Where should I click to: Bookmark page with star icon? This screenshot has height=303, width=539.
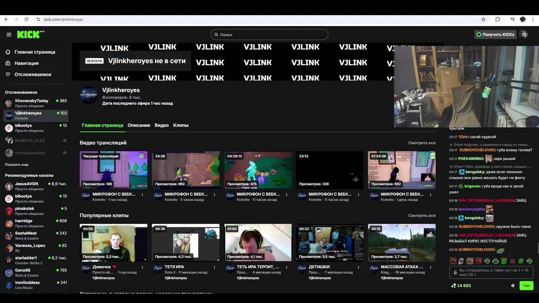click(483, 19)
